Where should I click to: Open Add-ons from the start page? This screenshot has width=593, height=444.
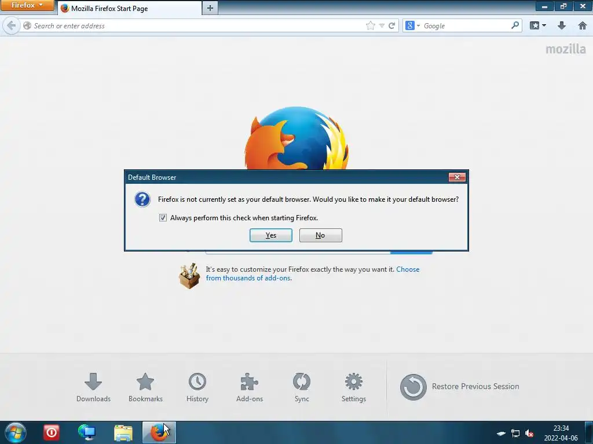(x=250, y=387)
